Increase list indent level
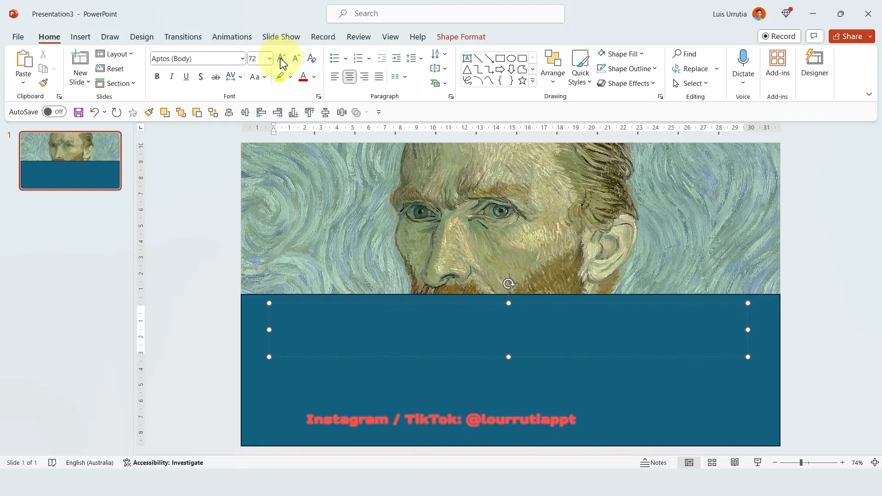882x496 pixels. (396, 58)
